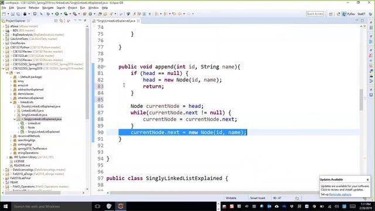Click the Search flashlight toolbar icon
This screenshot has width=375, height=211.
[111, 14]
